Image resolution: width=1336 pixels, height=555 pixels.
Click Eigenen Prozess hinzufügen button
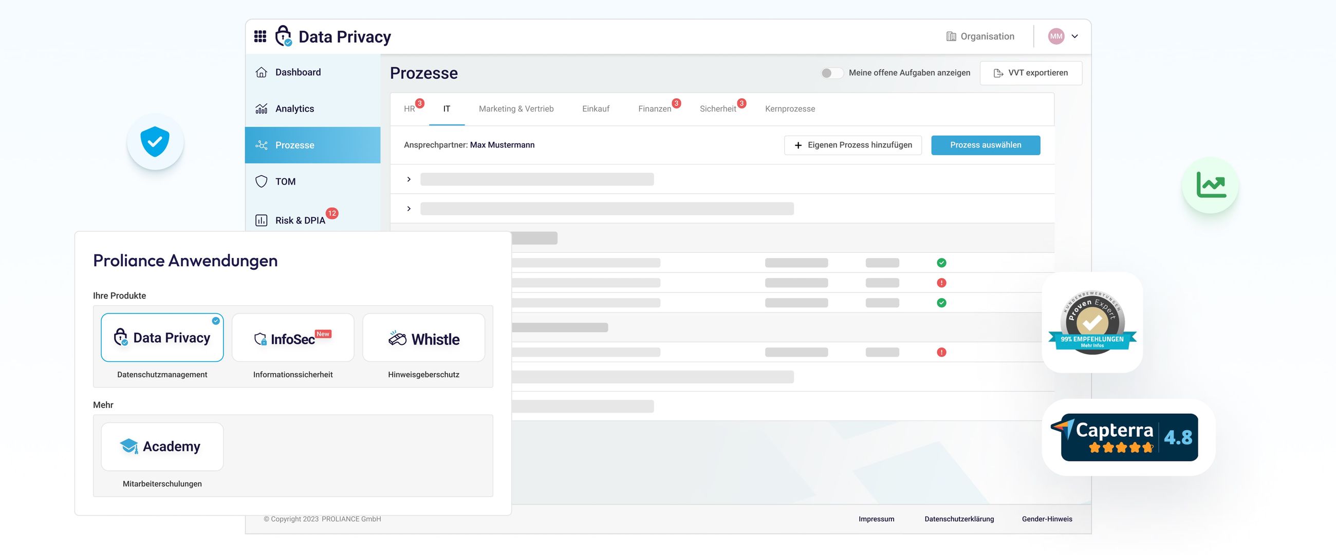click(x=852, y=145)
